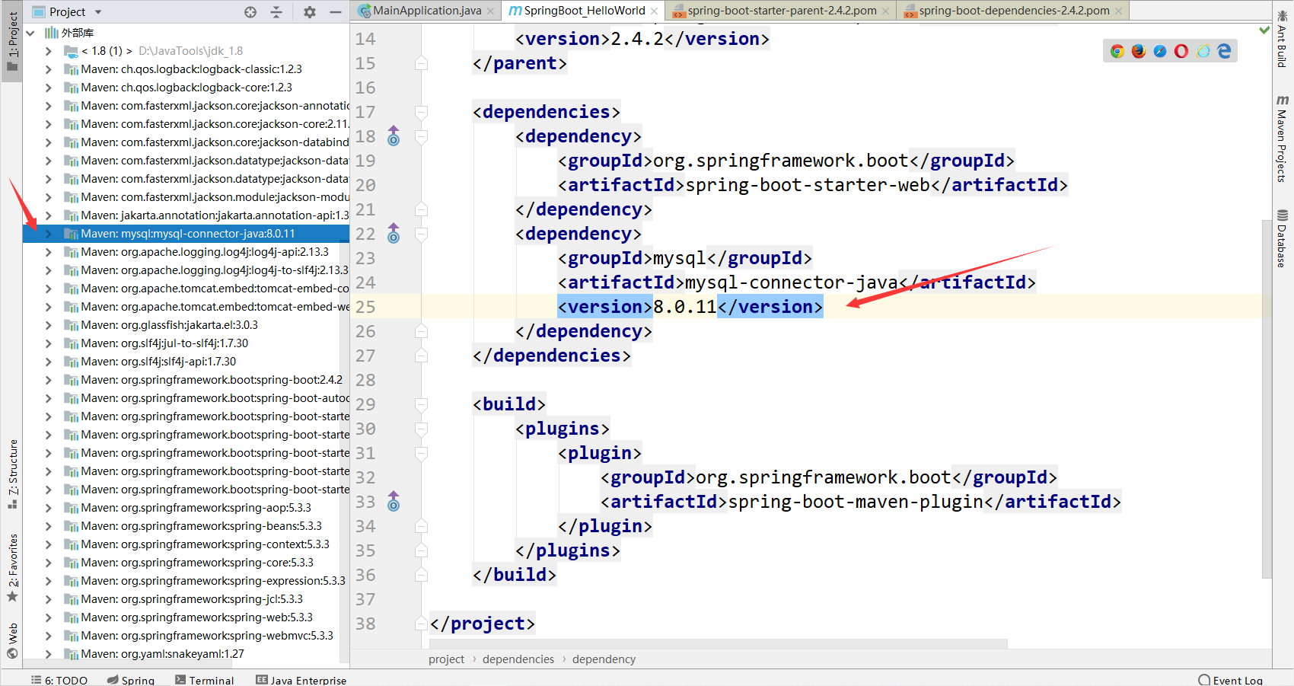Click gutter marker on line 22
Viewport: 1294px width, 686px height.
coord(394,234)
